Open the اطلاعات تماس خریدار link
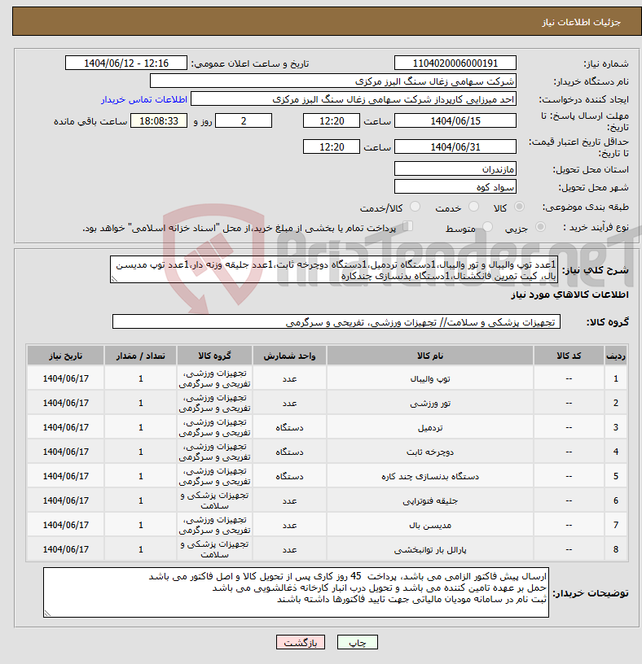 [x=143, y=99]
